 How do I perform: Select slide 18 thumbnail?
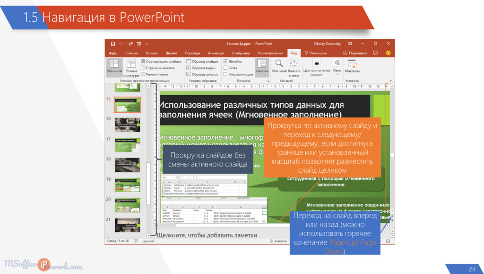(x=127, y=165)
